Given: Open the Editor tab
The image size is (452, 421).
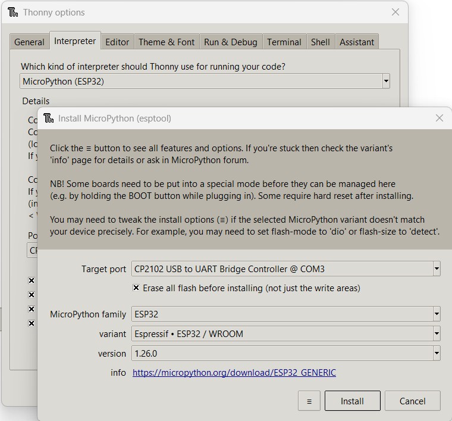Looking at the screenshot, I should (x=117, y=42).
